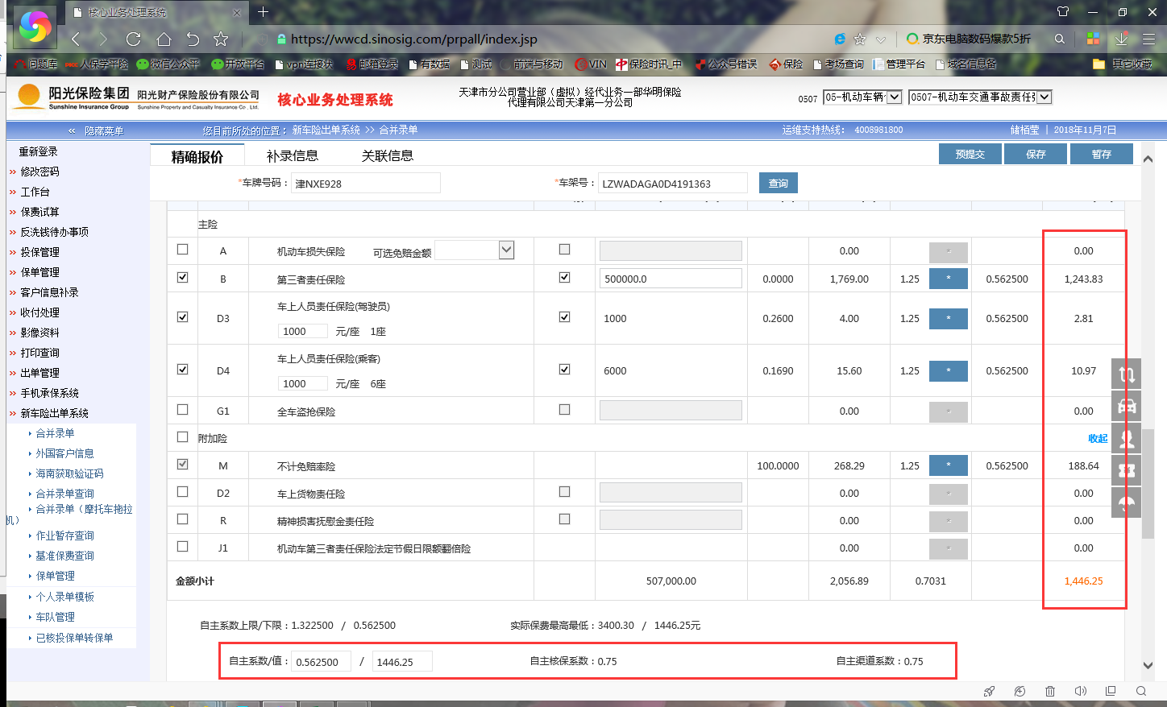Screen dimensions: 1167x707
Task: Open the 可选免赔金额 dropdown
Action: (x=506, y=250)
